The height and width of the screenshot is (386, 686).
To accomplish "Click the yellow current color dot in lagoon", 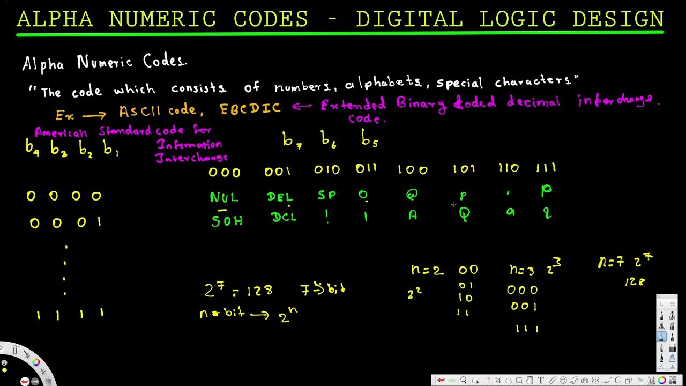I will pyautogui.click(x=4, y=370).
